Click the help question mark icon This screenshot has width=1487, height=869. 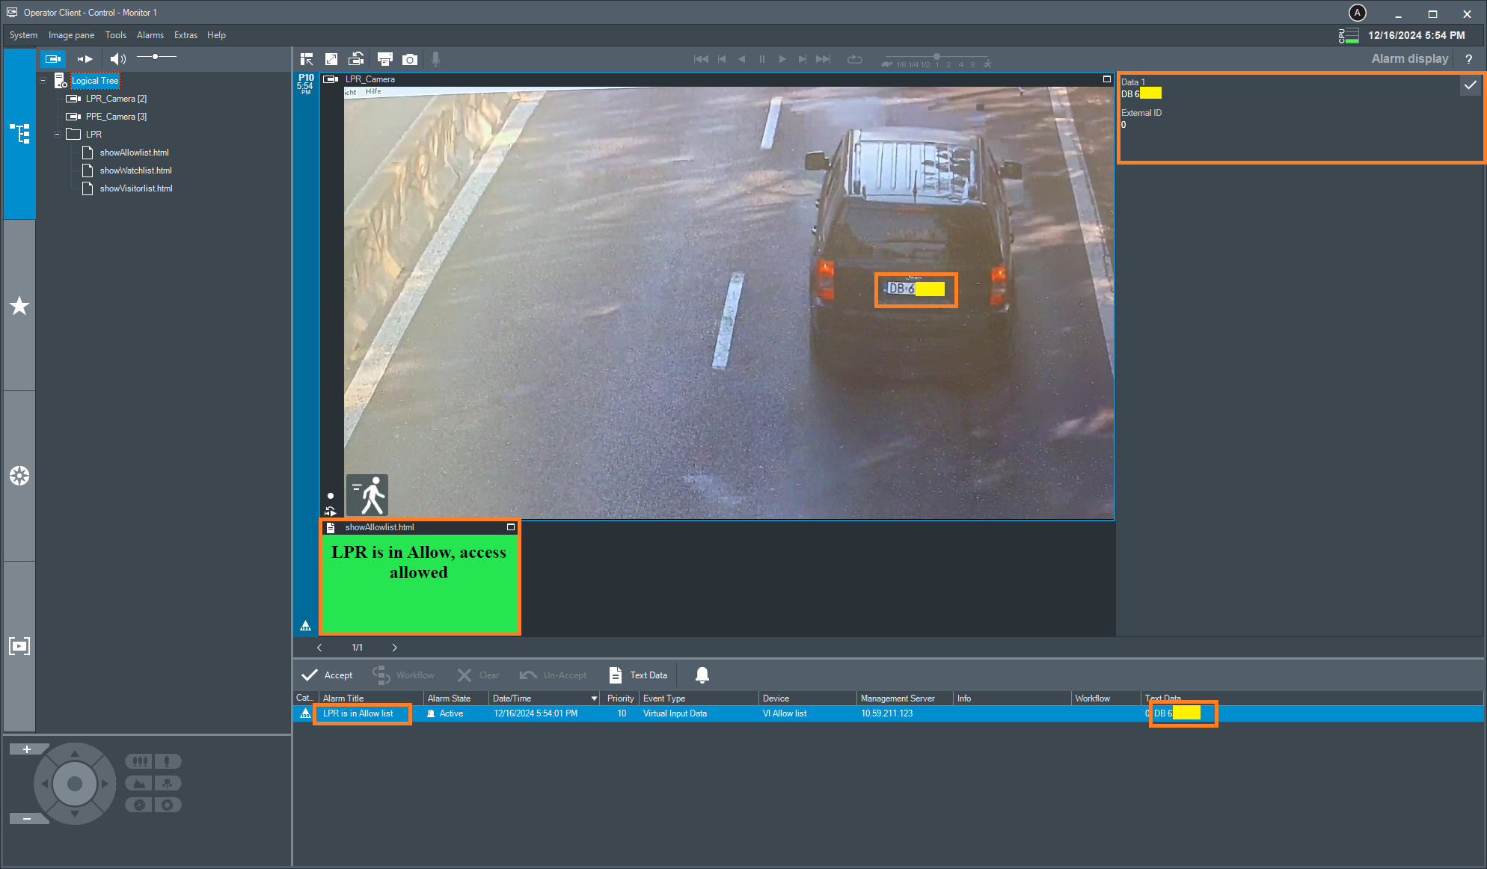click(1468, 59)
